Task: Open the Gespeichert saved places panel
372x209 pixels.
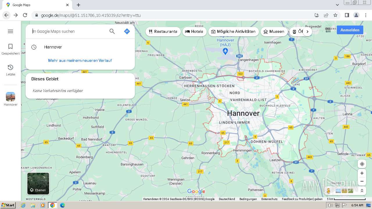Action: pos(10,49)
